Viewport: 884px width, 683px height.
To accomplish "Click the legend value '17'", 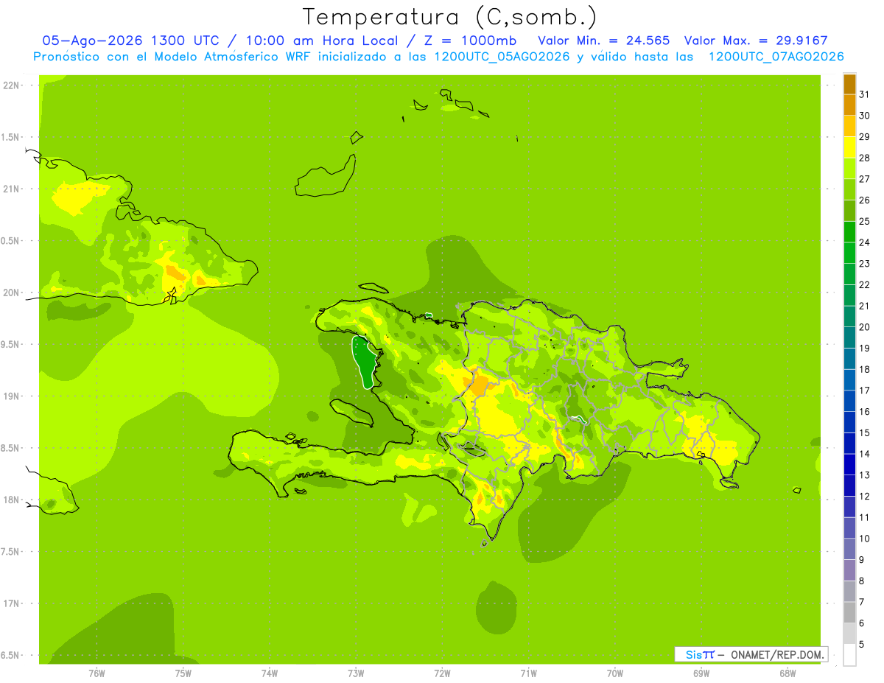I will point(864,390).
